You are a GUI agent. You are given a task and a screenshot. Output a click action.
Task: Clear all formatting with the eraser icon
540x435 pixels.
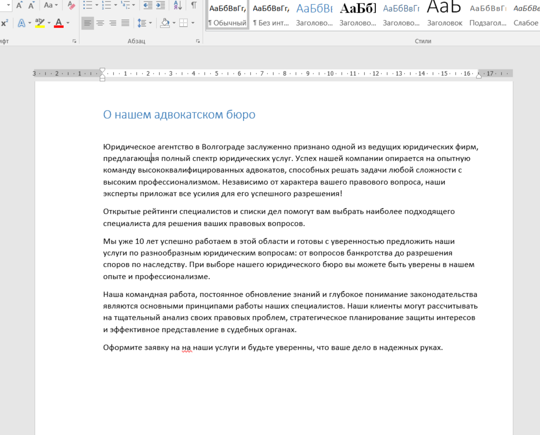[x=71, y=5]
